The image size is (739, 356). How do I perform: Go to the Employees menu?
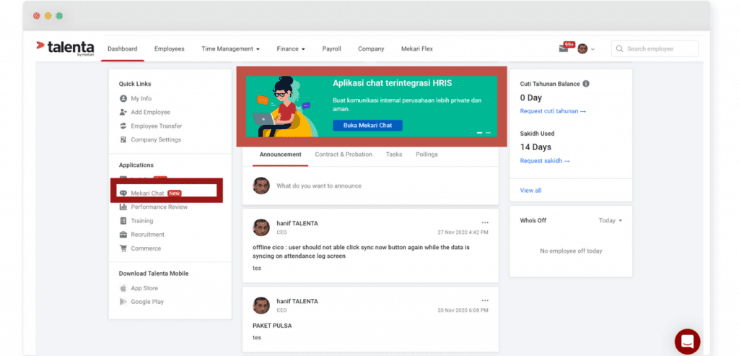tap(169, 49)
